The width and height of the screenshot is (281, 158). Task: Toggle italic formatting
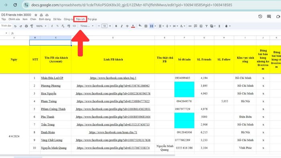point(122,26)
